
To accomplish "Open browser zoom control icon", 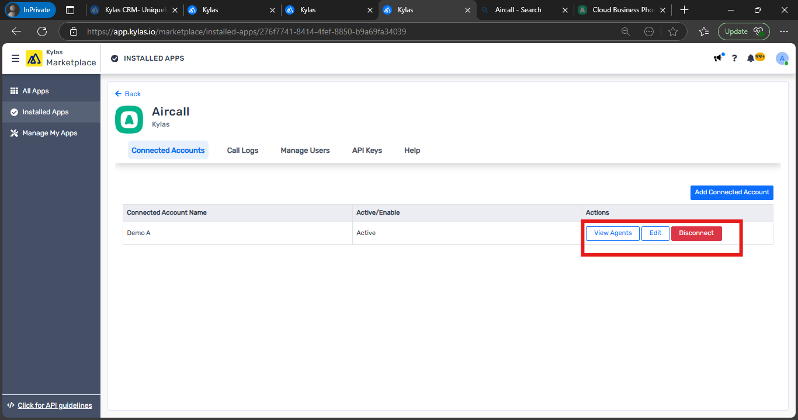I will [x=626, y=32].
